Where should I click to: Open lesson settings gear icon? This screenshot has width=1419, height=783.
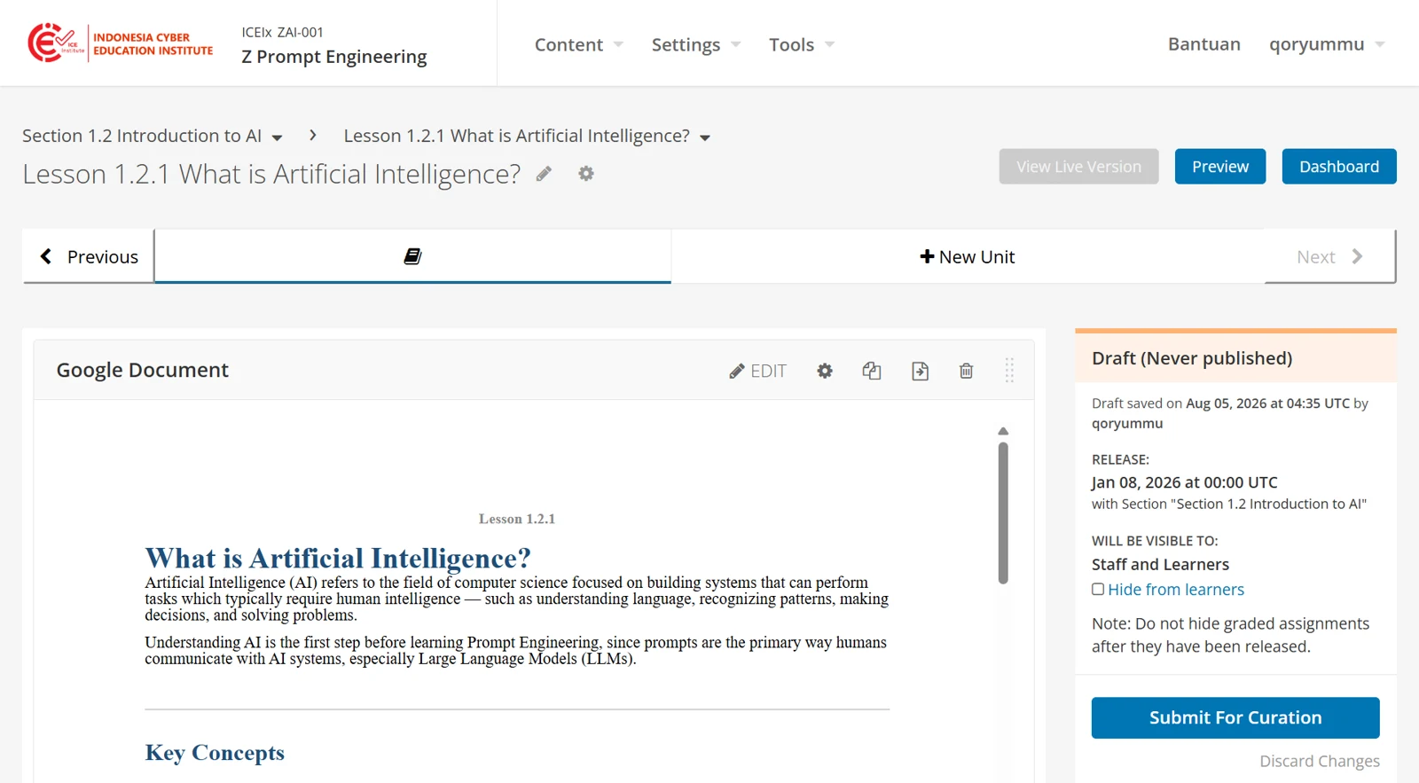tap(586, 174)
